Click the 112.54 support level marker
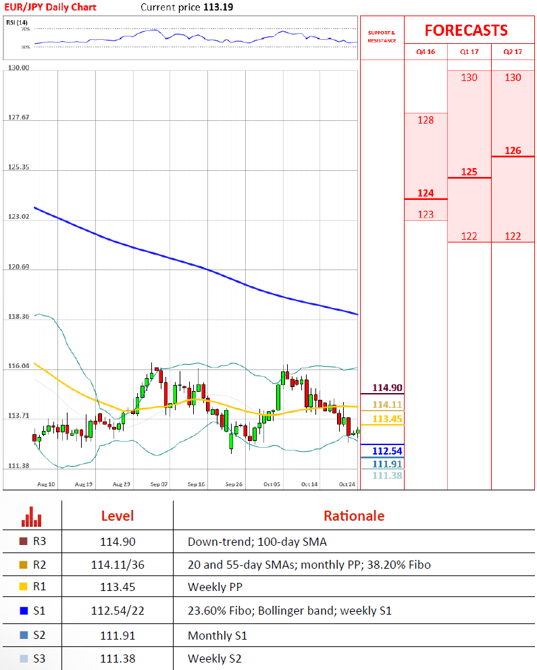This screenshot has height=670, width=537. (387, 450)
